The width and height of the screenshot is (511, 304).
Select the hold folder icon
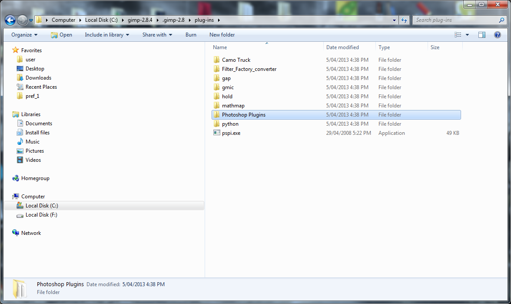tap(217, 96)
